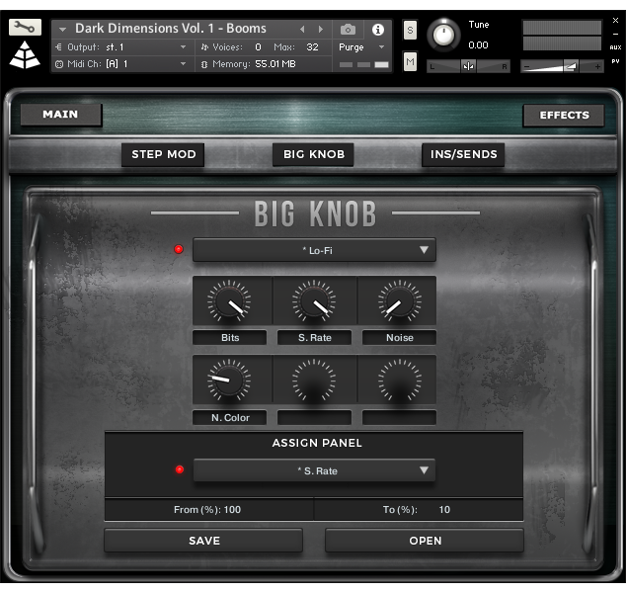Open the instrument info icon
This screenshot has width=627, height=593.
pyautogui.click(x=377, y=30)
